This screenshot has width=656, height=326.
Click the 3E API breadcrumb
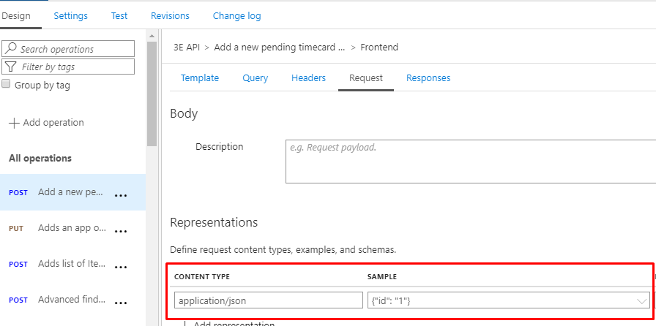click(x=187, y=48)
